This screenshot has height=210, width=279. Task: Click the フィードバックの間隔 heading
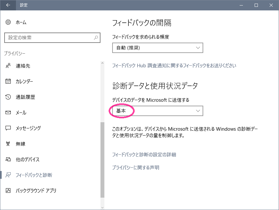[x=142, y=23]
